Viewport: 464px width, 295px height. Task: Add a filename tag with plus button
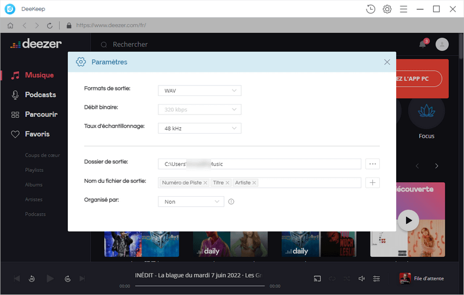point(372,183)
